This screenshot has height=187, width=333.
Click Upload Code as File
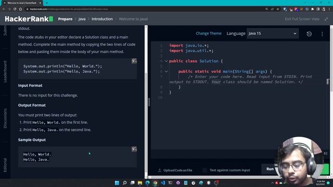pyautogui.click(x=175, y=170)
